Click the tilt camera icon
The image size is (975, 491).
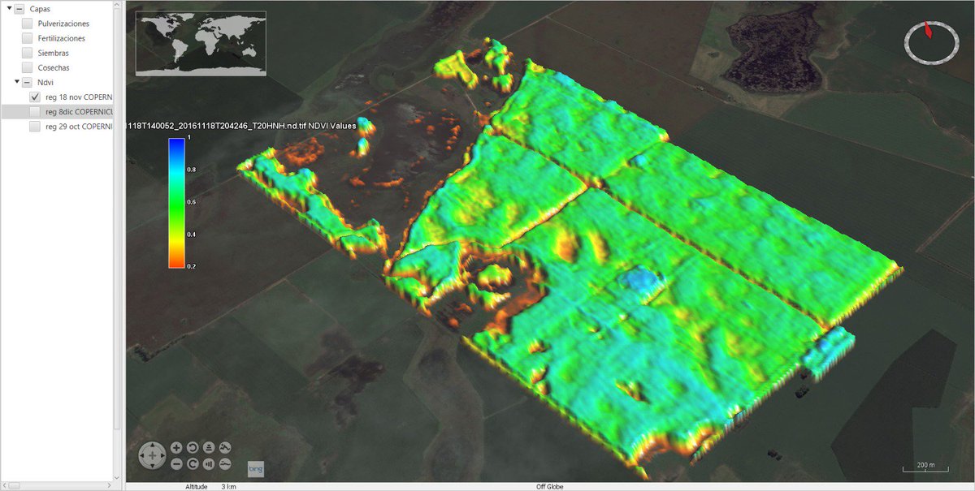pyautogui.click(x=210, y=448)
